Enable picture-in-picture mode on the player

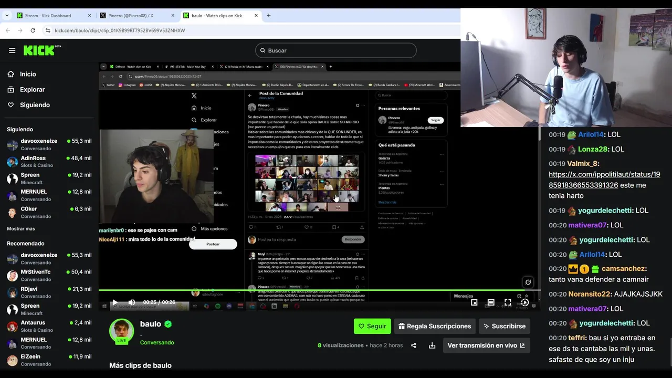point(474,302)
